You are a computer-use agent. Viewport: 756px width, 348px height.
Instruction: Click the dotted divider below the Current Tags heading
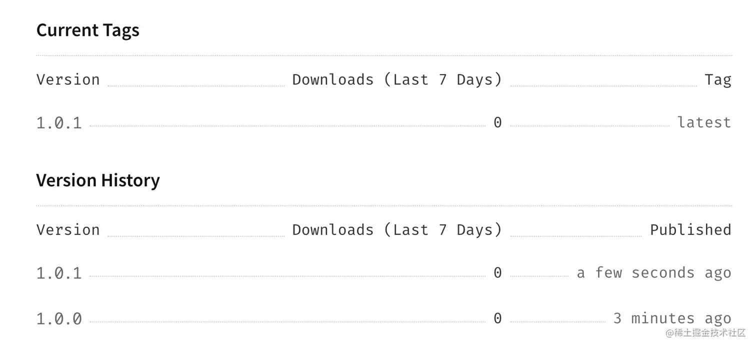(384, 55)
